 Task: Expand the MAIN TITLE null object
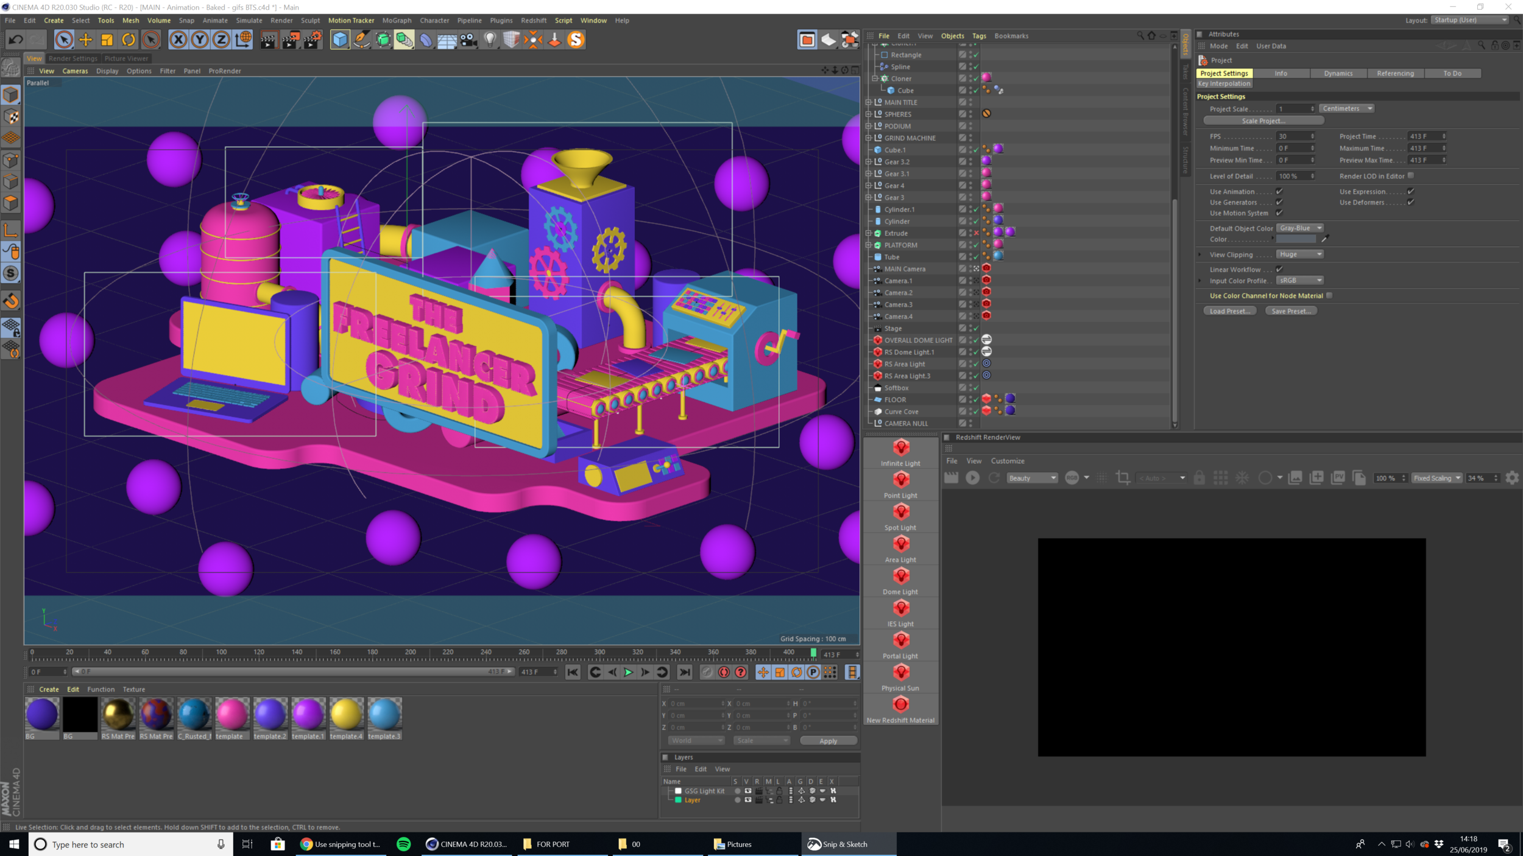869,102
